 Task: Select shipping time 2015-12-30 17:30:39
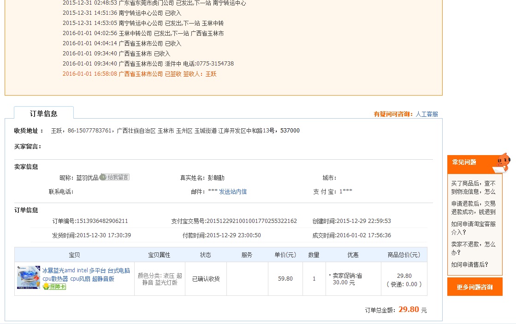click(104, 235)
